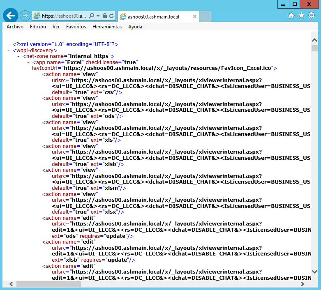Click the search magnifier in address bar
Viewport: 321px width, 290px height.
coord(92,16)
